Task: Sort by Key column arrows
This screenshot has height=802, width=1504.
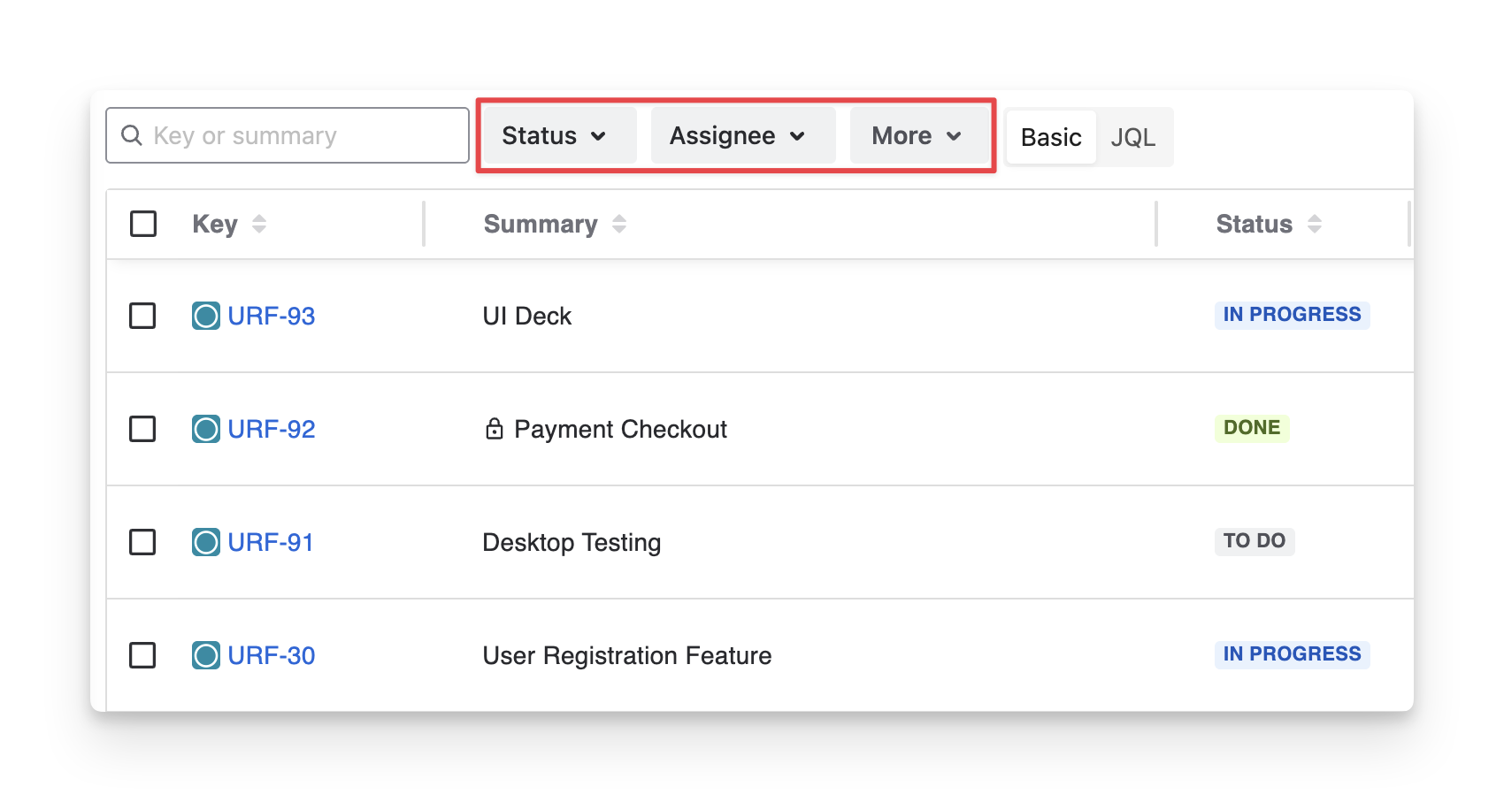Action: 259,224
